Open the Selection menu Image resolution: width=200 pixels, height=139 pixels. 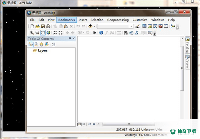97,20
